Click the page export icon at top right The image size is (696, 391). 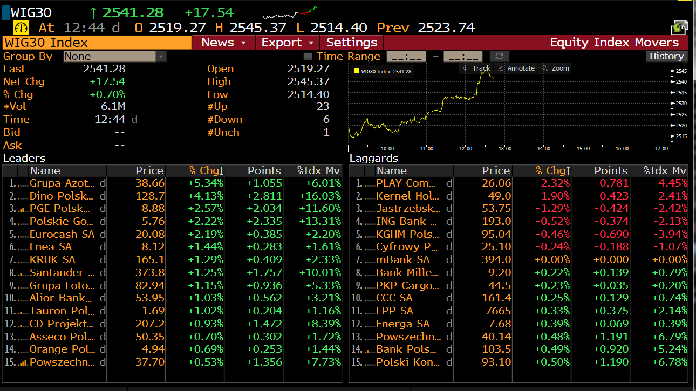point(680,28)
